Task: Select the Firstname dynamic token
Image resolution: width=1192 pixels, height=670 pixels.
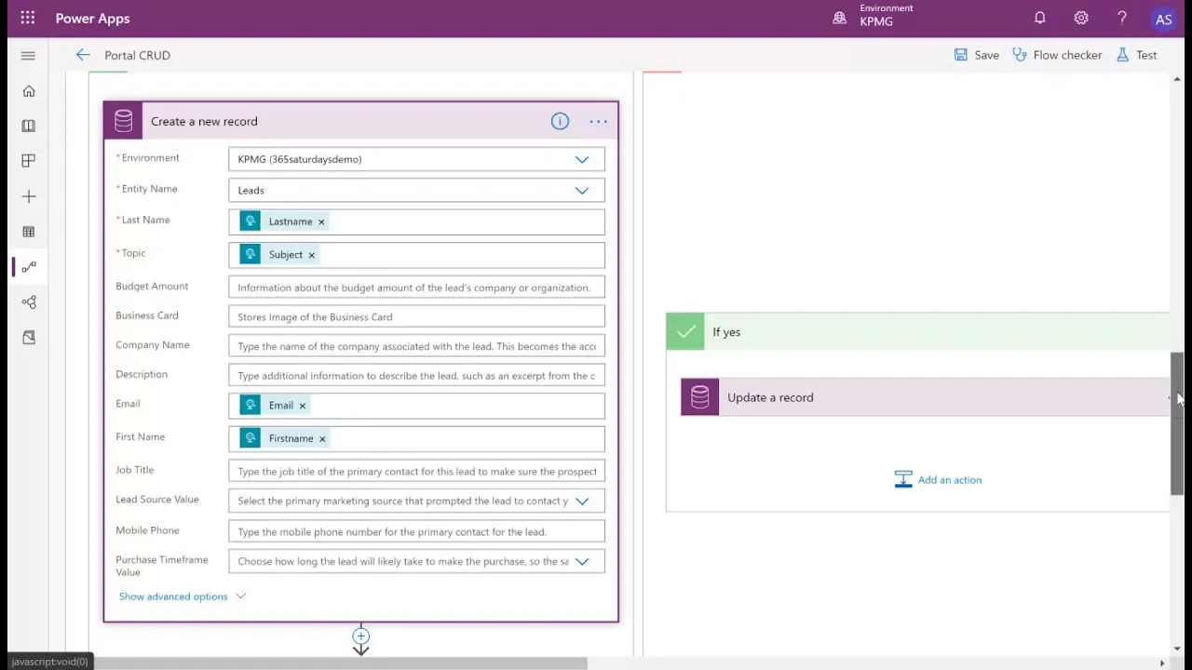Action: point(284,438)
